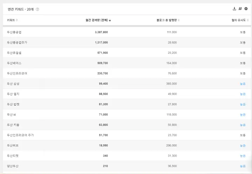Select the keyword 두산 키움
Screen dimensions: 252x174
tap(13, 125)
